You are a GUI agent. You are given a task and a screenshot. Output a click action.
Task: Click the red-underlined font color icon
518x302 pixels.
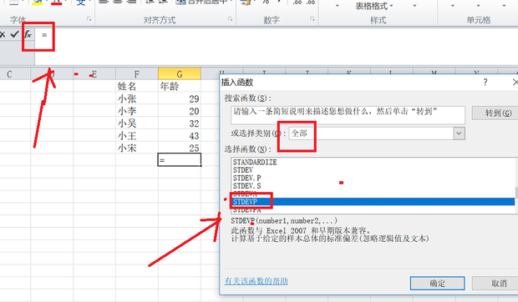pos(57,2)
